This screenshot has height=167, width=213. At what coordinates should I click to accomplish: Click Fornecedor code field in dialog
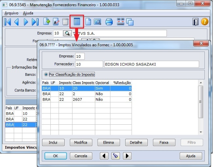89,64
